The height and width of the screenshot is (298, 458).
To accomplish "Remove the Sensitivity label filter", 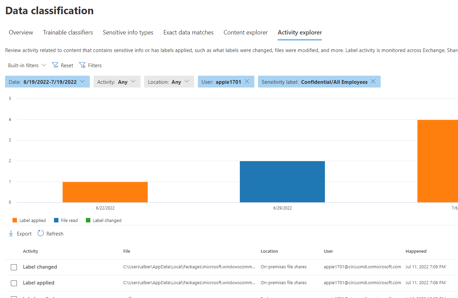I will pos(373,81).
